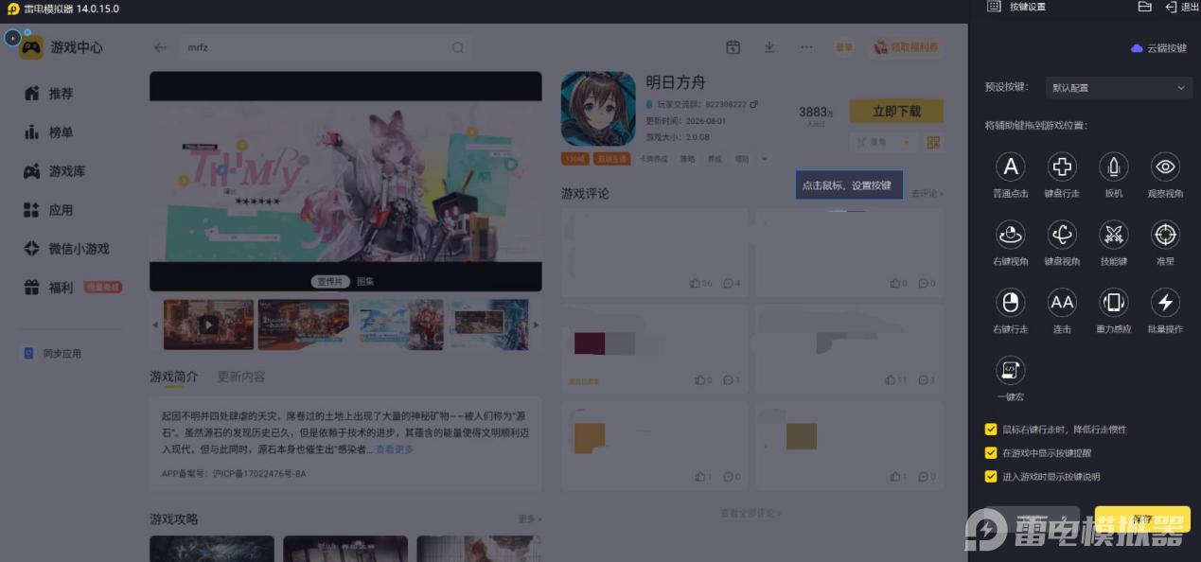Click 同步应用 in the sidebar
This screenshot has height=562, width=1201.
coord(53,353)
